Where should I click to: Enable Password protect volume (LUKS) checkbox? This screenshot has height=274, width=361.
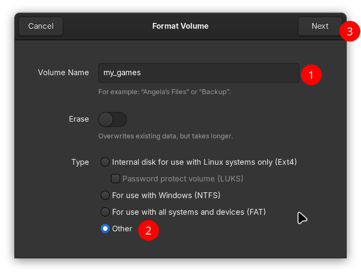[115, 179]
